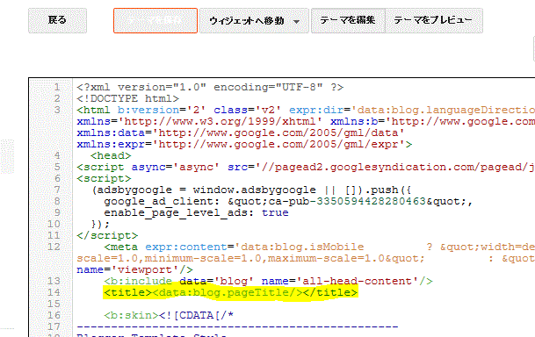Click the <head> tag on line 4
Screen dimensions: 535x337
point(111,155)
